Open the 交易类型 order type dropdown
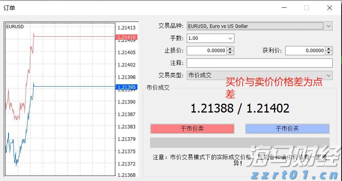This screenshot has width=342, height=181. point(328,75)
